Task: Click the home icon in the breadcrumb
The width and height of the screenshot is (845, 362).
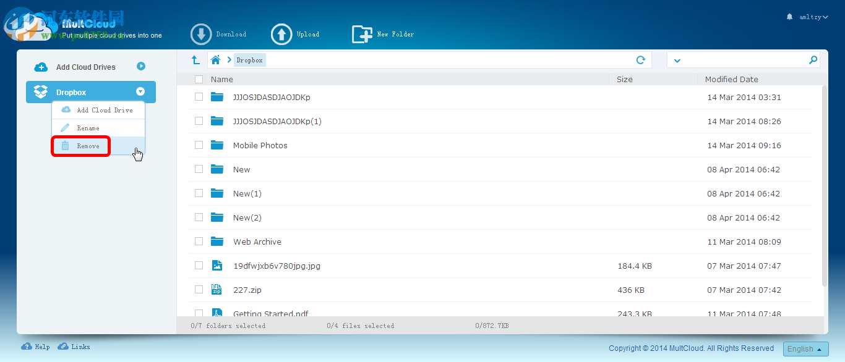Action: [215, 59]
